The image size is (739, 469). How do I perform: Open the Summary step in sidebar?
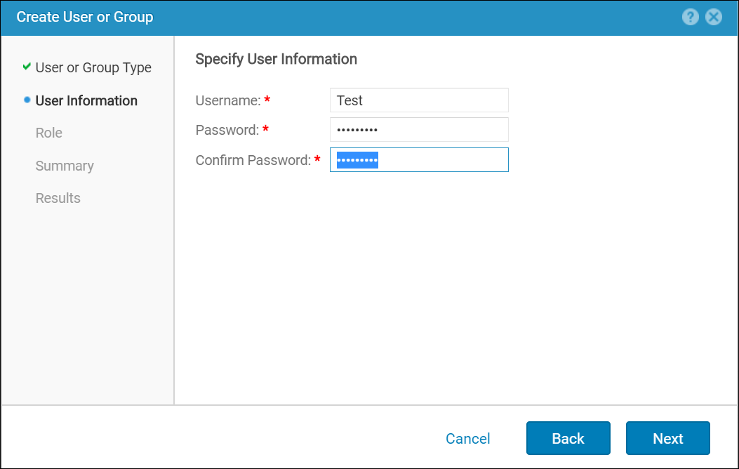pos(65,166)
